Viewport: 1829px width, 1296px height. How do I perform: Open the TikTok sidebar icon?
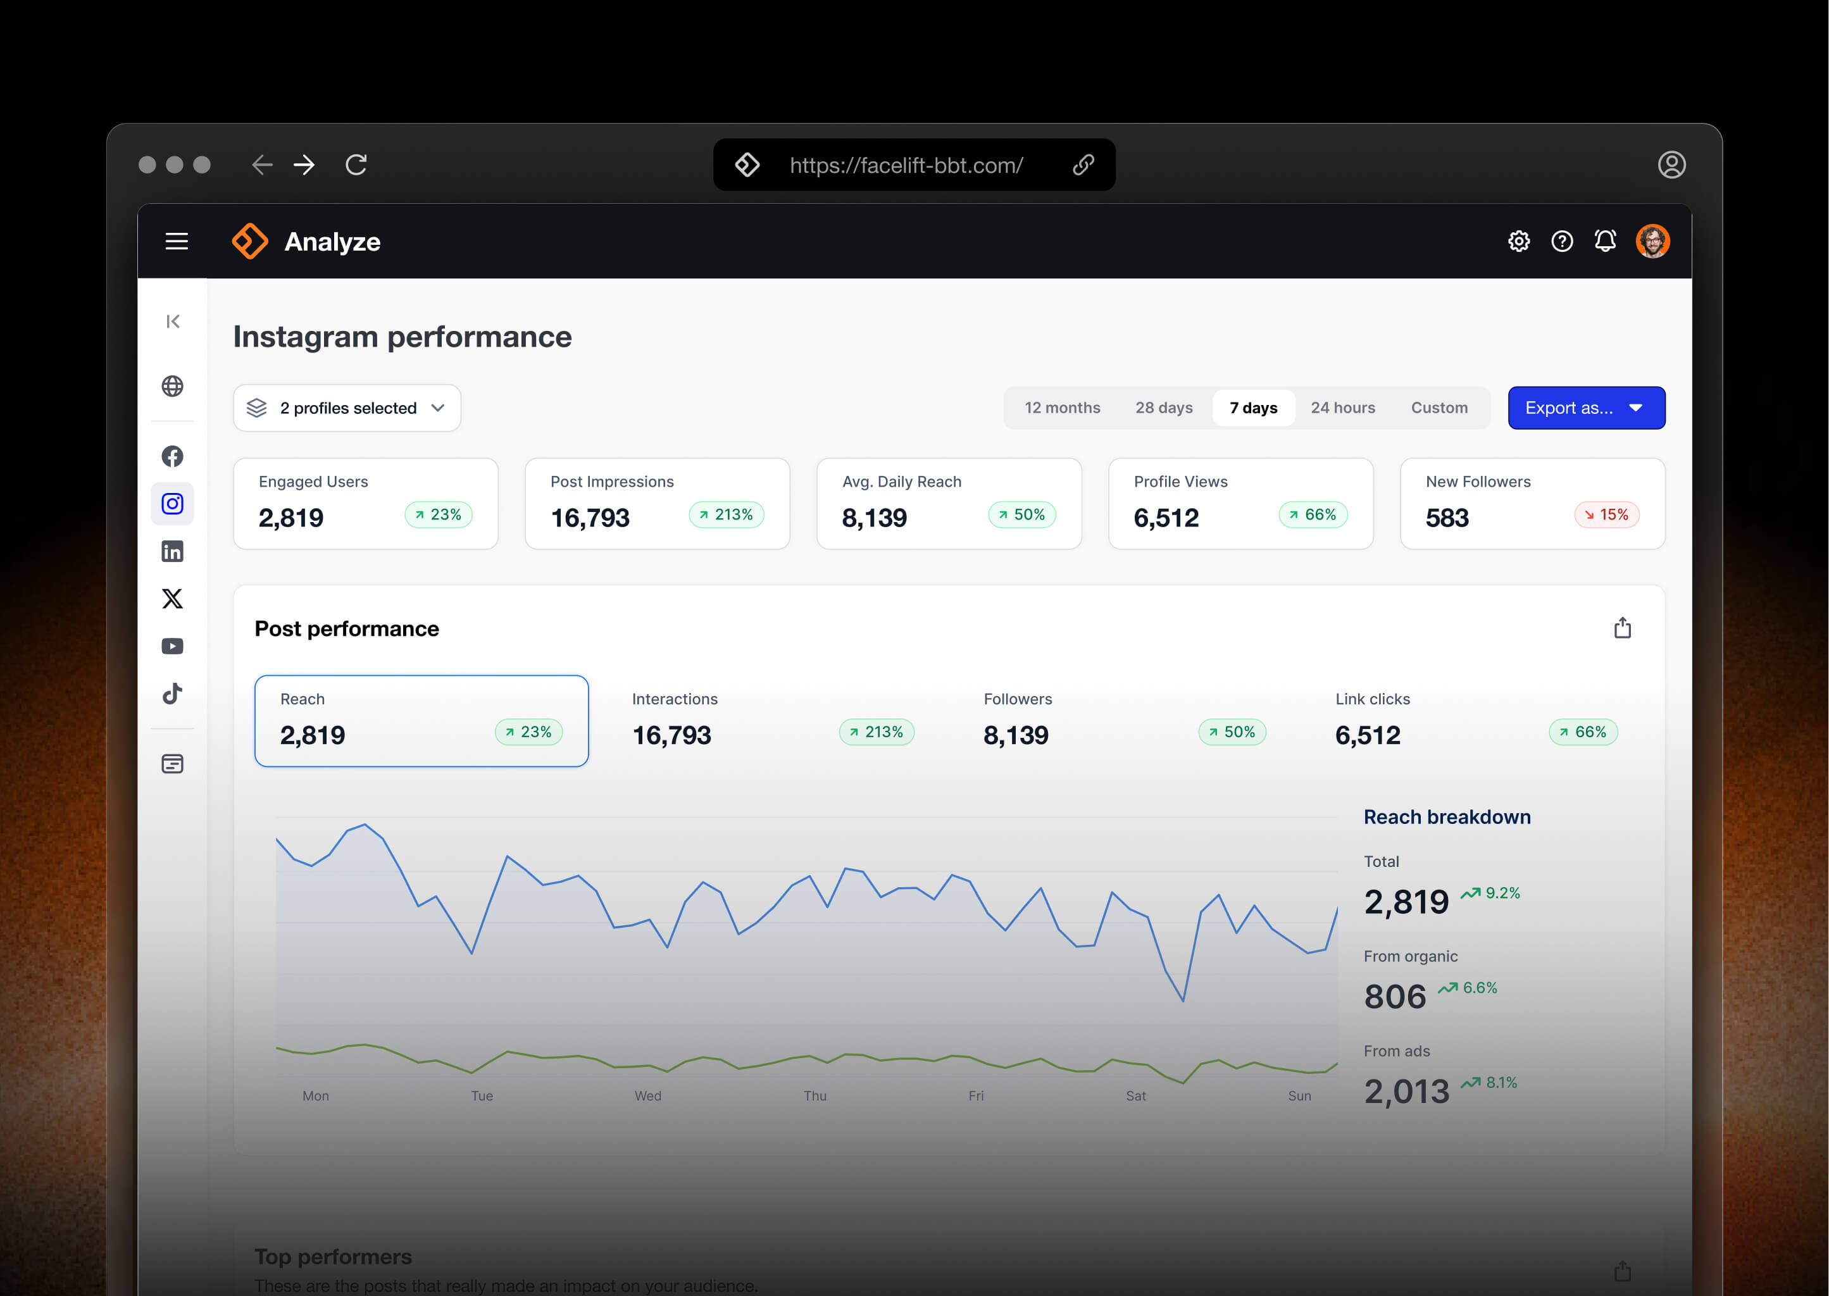172,694
